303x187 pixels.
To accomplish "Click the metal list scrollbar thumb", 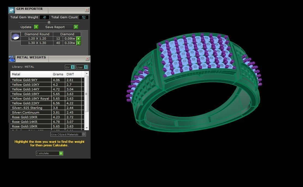I will pyautogui.click(x=87, y=94).
